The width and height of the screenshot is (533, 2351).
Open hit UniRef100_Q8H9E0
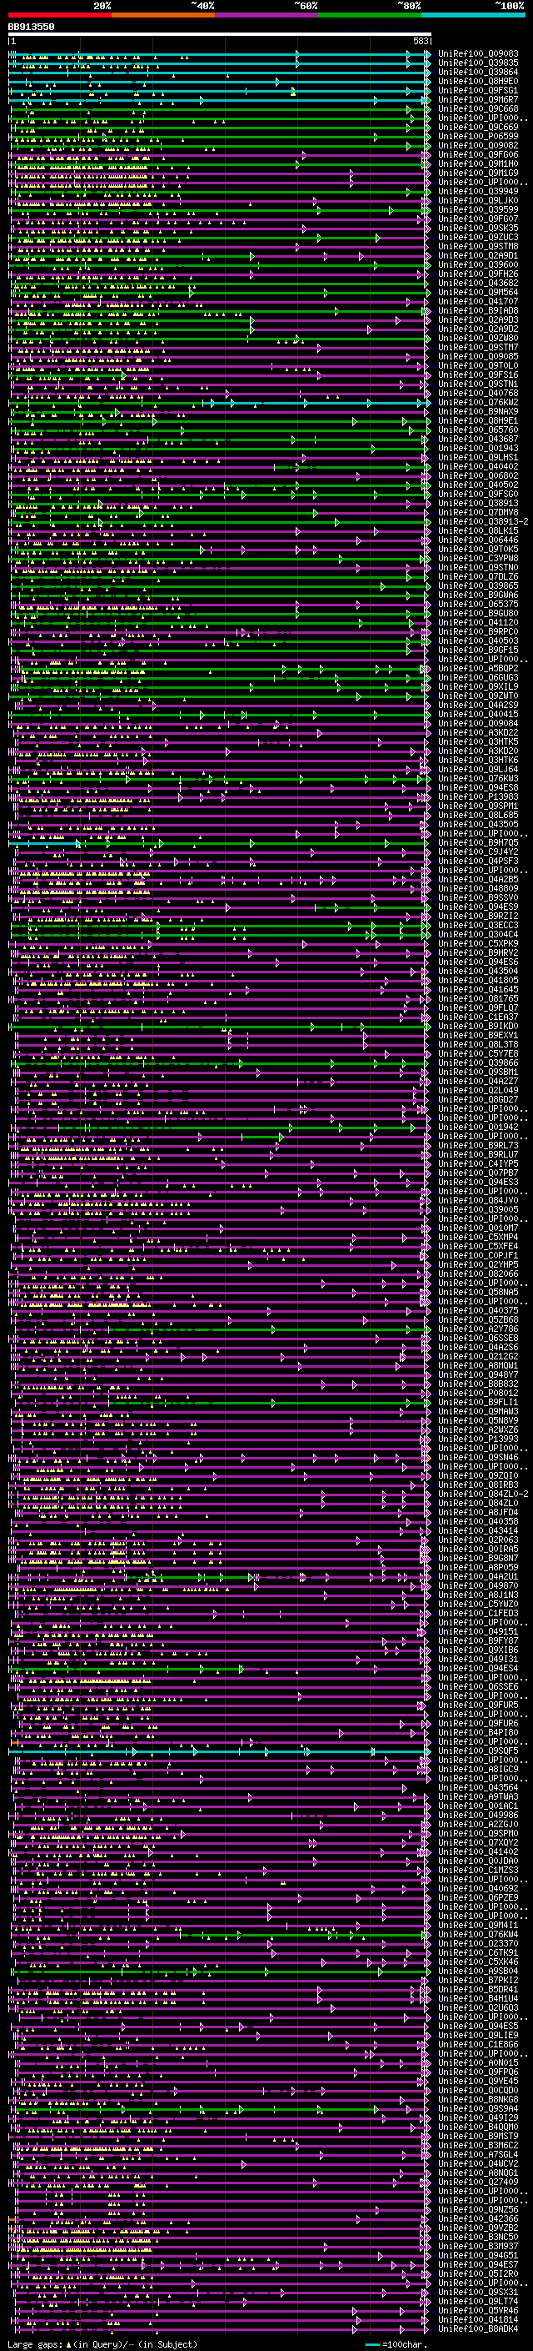point(478,81)
